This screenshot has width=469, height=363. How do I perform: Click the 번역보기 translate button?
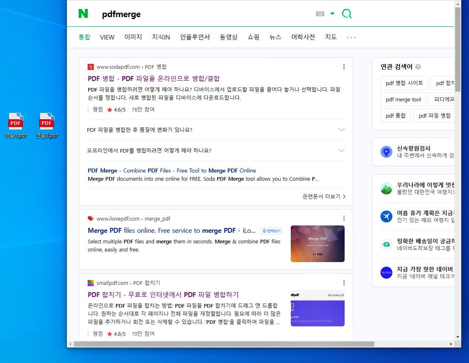click(x=272, y=231)
